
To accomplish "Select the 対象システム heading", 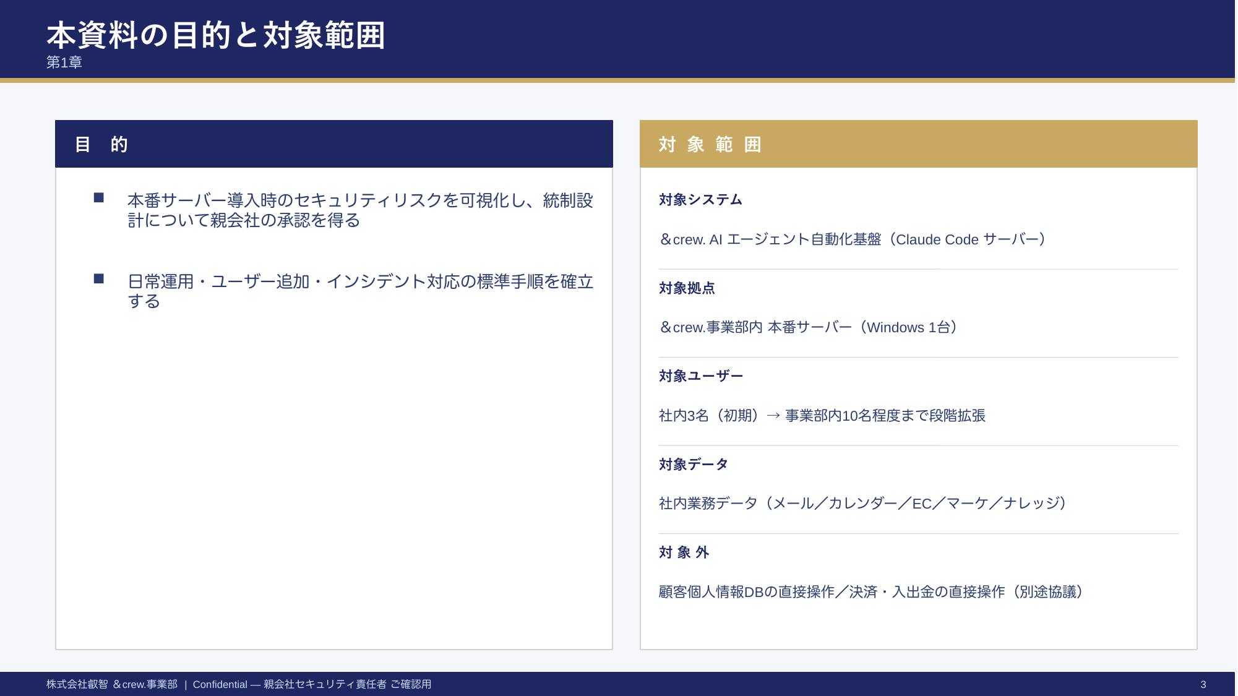I will (x=700, y=200).
